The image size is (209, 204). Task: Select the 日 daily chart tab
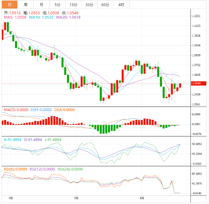[x=10, y=5]
